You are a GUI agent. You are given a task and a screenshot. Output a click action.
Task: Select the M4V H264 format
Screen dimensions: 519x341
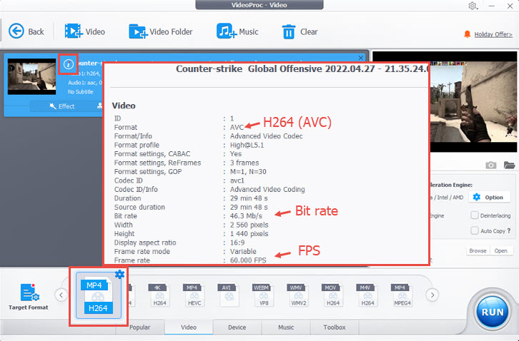367,295
